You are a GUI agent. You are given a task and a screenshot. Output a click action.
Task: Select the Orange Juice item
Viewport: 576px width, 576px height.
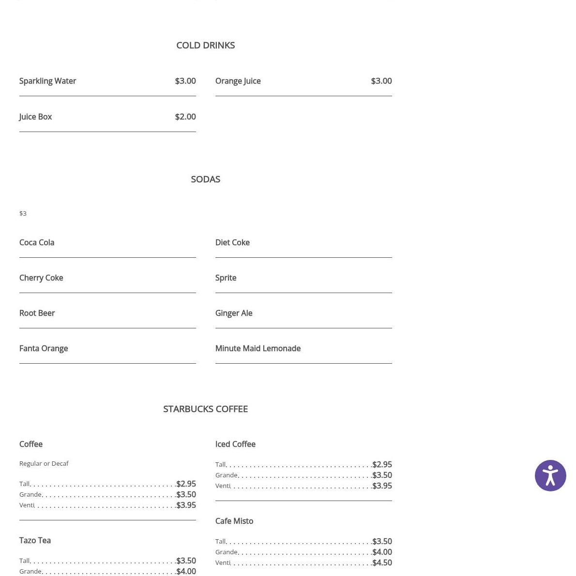coord(238,81)
